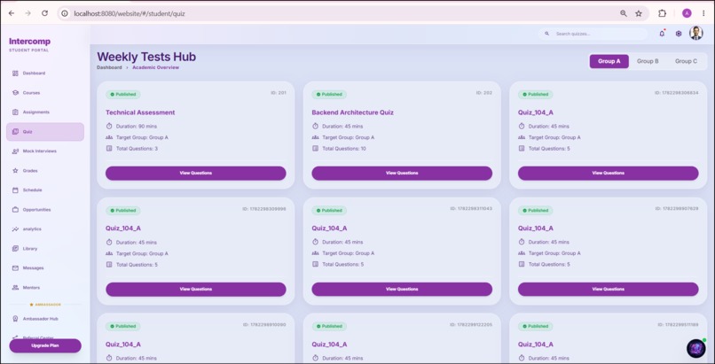Click the Schedule calendar icon in sidebar
715x364 pixels.
[15, 190]
